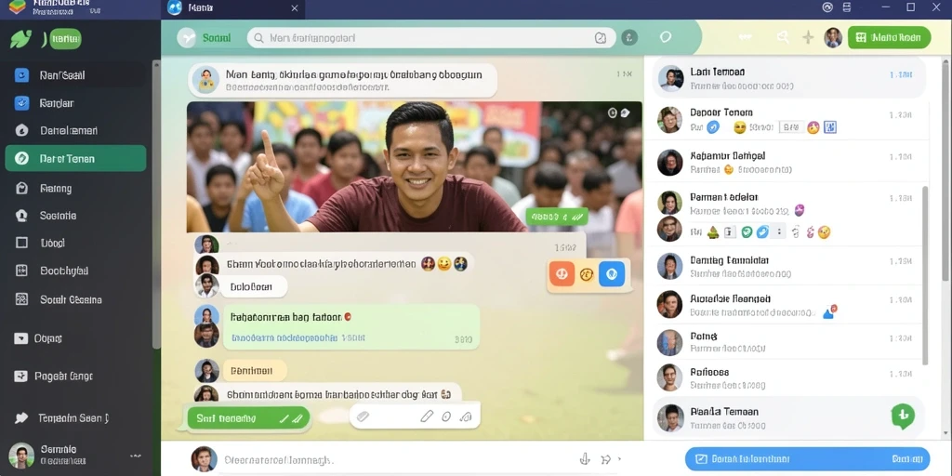
Task: Click the chat list vertical scrollbar
Action: [925, 275]
